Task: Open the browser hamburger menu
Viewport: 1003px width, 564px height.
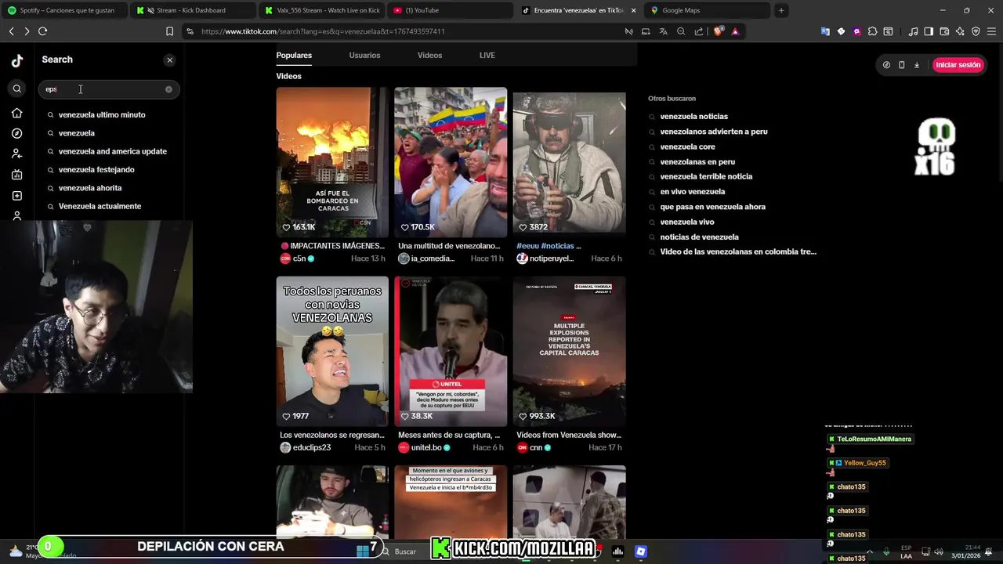Action: pos(991,31)
